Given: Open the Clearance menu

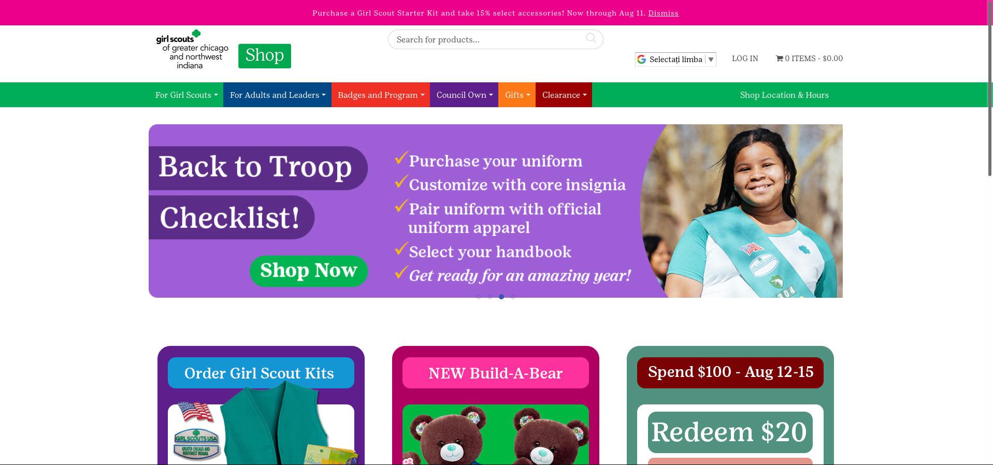Looking at the screenshot, I should coord(564,95).
